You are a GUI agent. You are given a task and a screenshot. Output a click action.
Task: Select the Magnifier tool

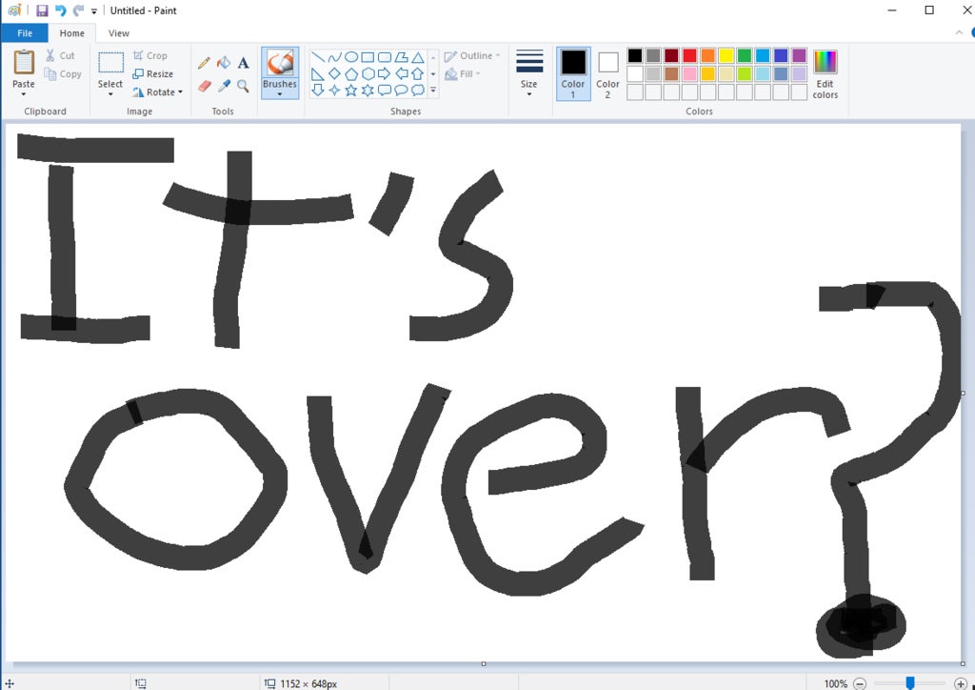pyautogui.click(x=244, y=86)
